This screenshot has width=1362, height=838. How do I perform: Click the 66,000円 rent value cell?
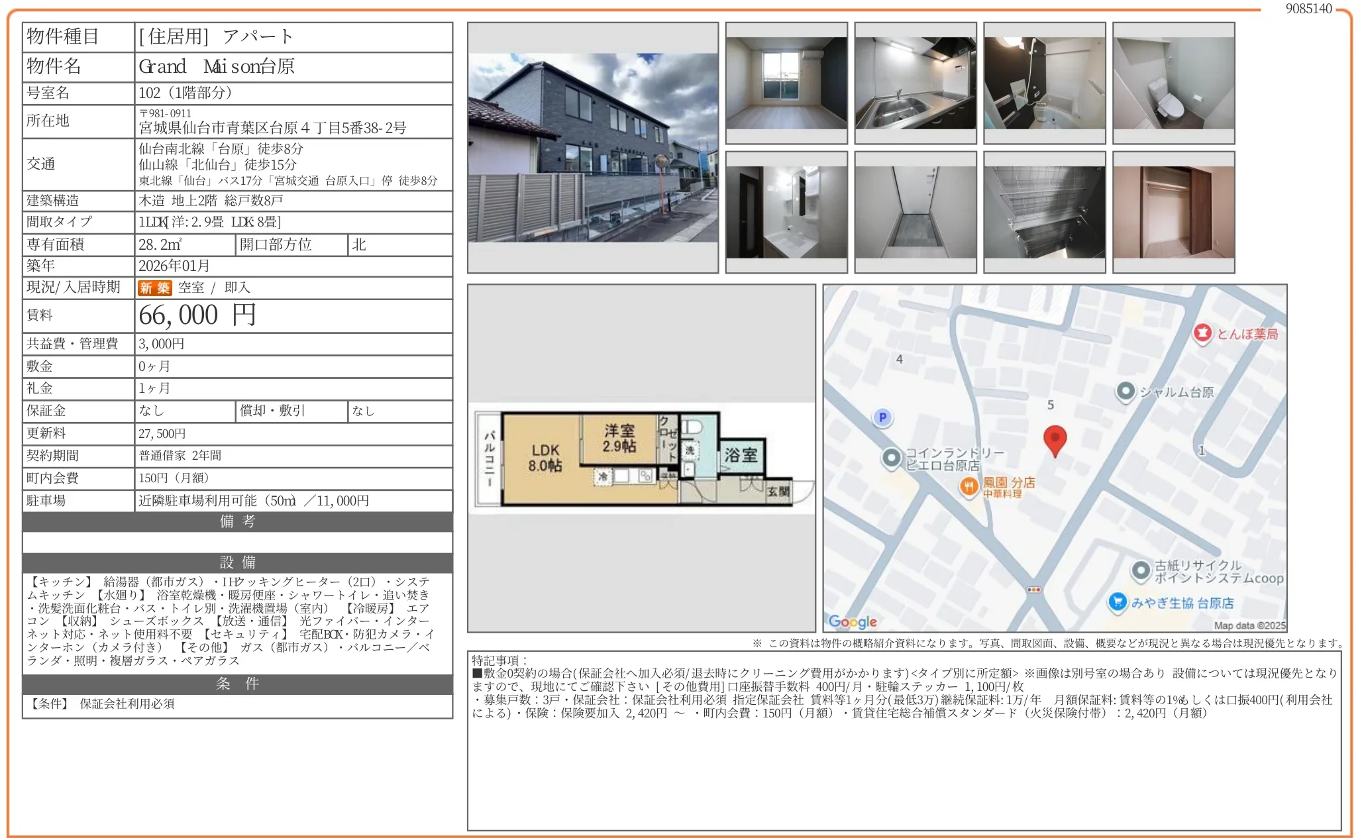click(x=196, y=316)
